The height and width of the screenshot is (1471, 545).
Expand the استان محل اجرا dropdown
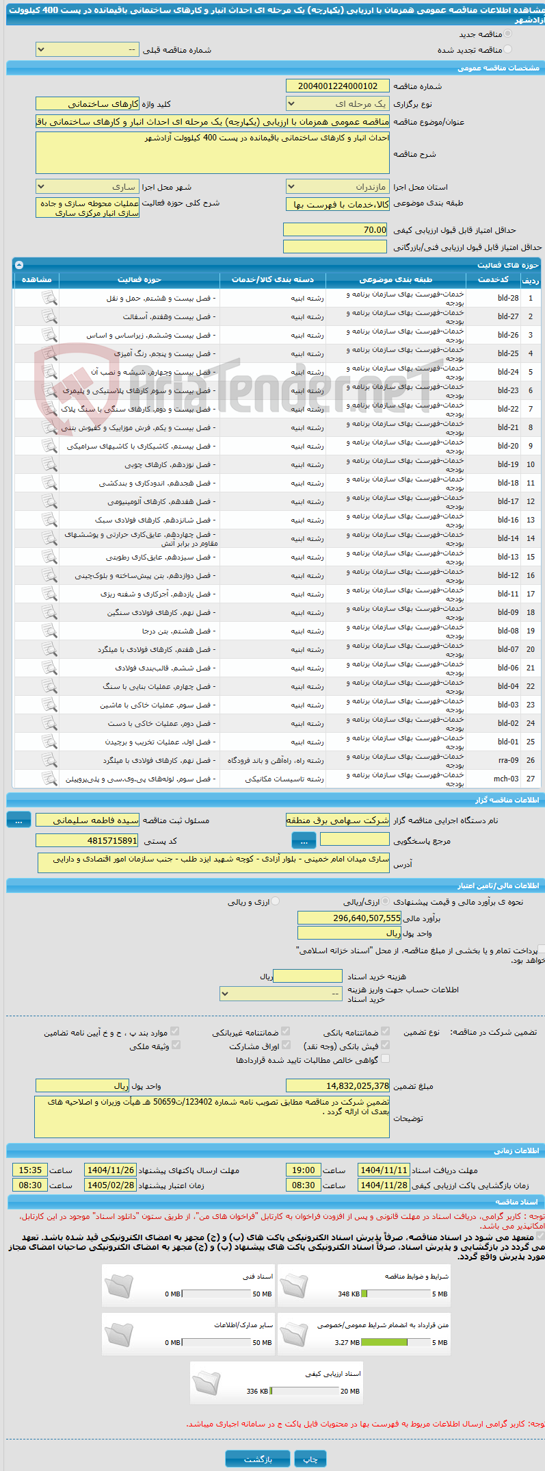tap(338, 187)
